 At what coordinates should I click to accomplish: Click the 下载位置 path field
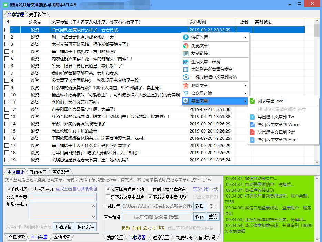point(157,206)
